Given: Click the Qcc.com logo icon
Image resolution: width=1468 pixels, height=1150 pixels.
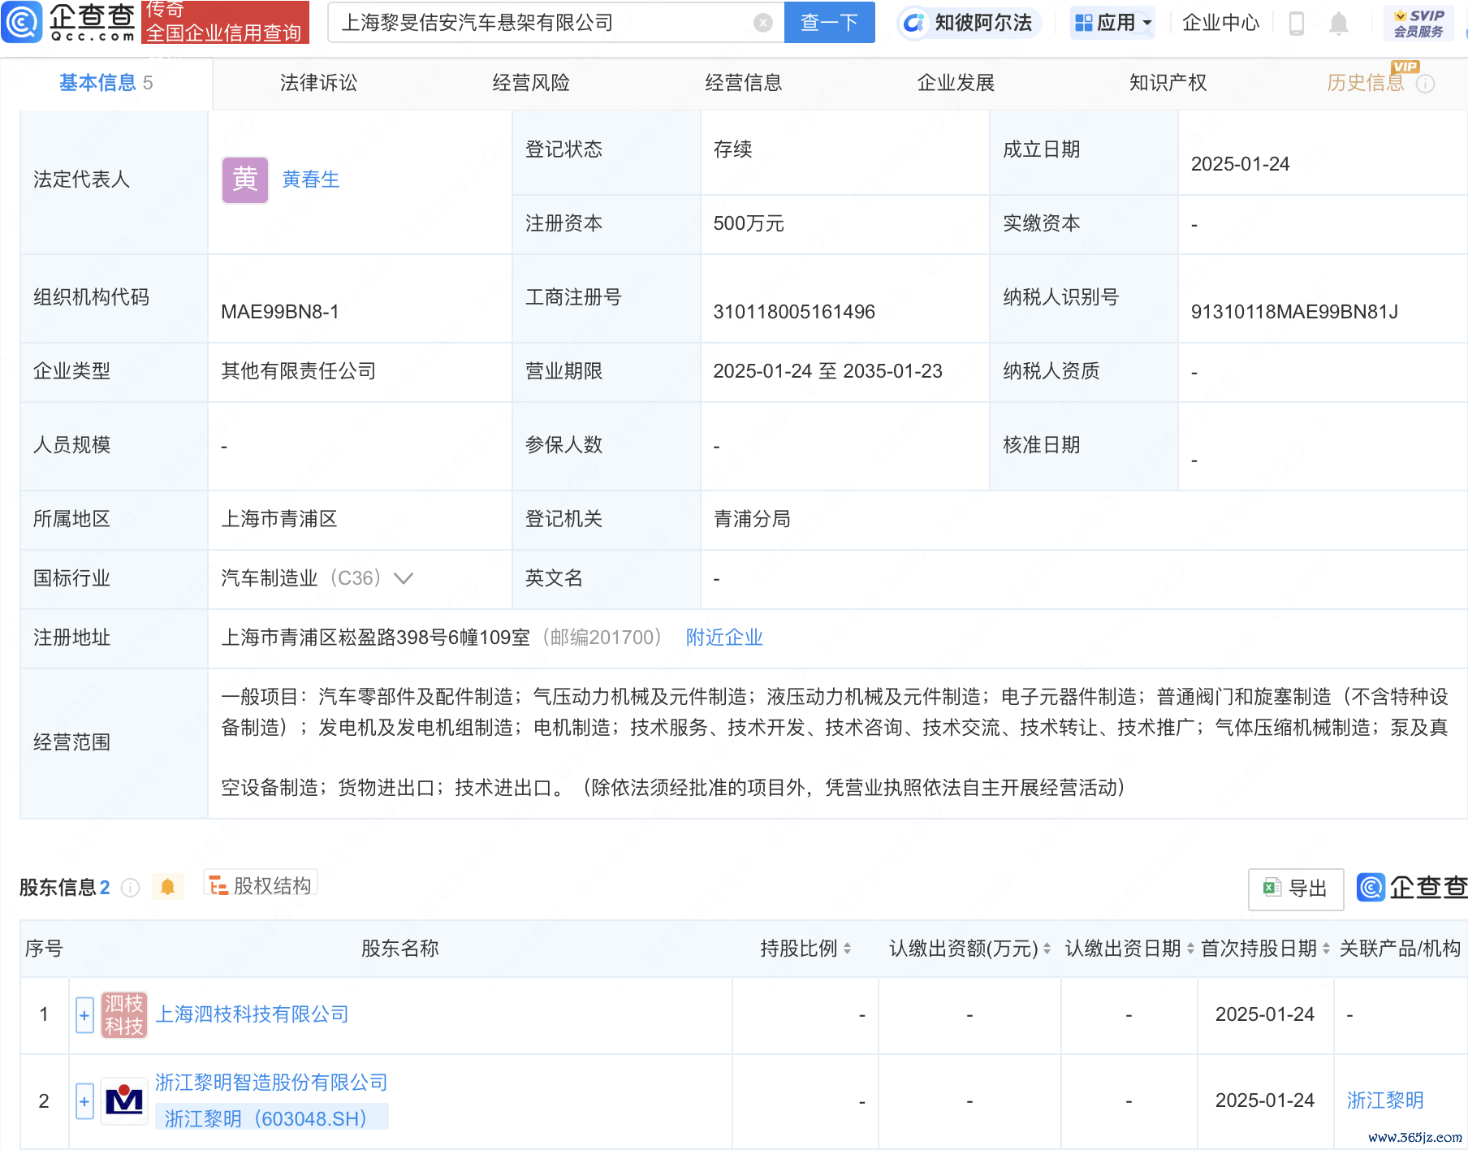Looking at the screenshot, I should tap(22, 22).
